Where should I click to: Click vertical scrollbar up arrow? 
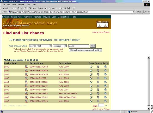click(149, 58)
